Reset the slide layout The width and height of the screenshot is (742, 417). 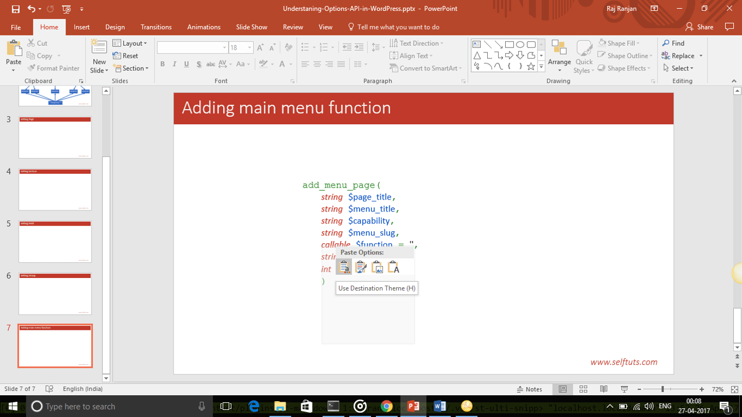coord(125,56)
